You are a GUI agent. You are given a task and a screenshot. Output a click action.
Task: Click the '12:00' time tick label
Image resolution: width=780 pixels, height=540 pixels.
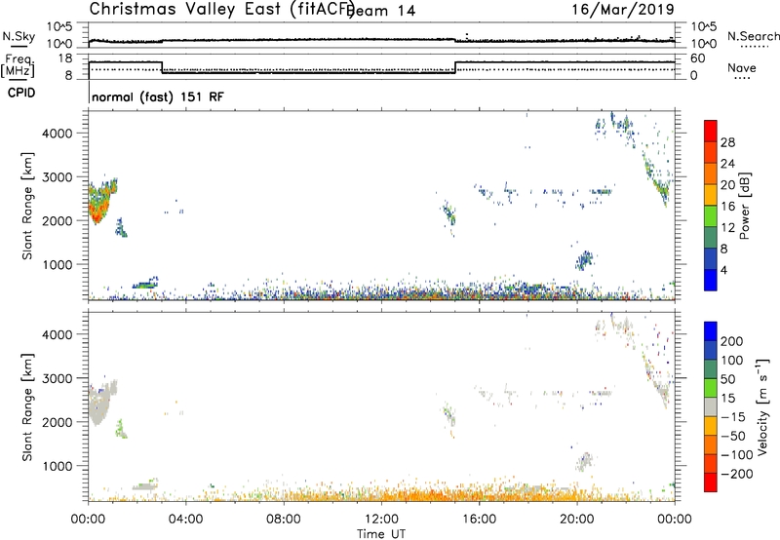click(x=381, y=519)
